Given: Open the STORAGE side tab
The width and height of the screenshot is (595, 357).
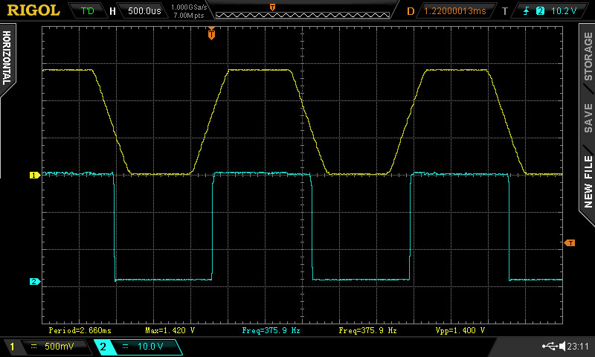Looking at the screenshot, I should pos(588,57).
